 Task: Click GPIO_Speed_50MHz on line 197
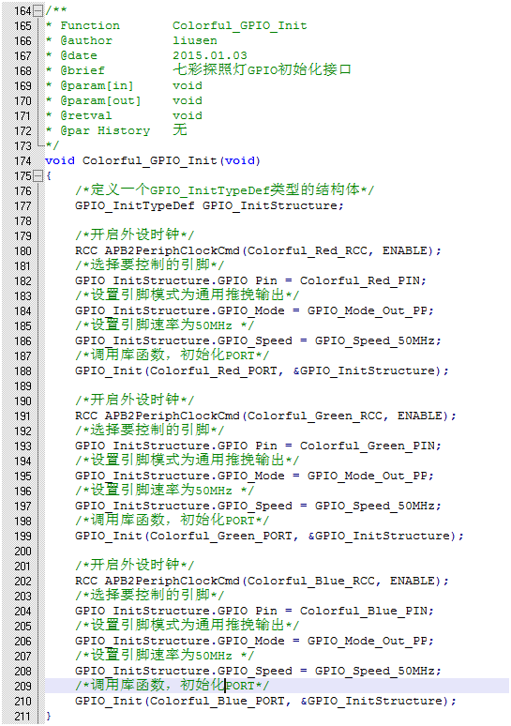(x=376, y=506)
